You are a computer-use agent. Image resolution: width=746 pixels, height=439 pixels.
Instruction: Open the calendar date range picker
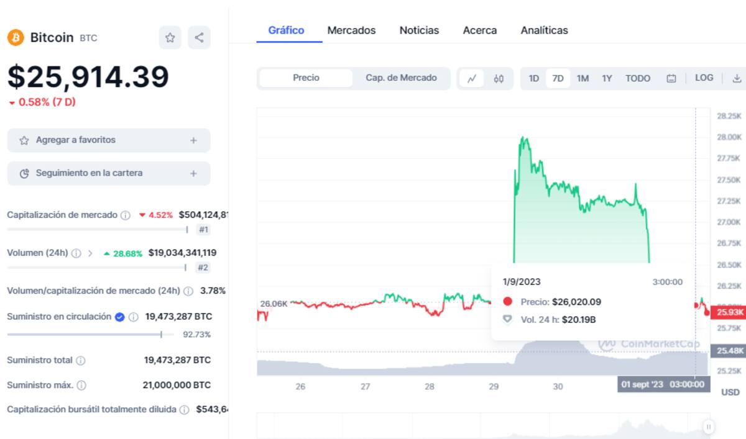[x=671, y=79]
